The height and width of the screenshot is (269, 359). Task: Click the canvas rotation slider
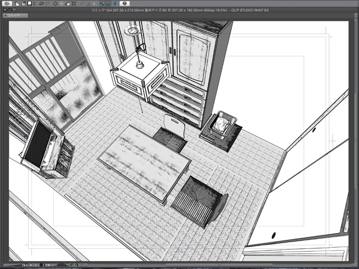pyautogui.click(x=62, y=265)
